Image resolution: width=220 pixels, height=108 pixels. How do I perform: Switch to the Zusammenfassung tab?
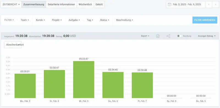pos(34,4)
